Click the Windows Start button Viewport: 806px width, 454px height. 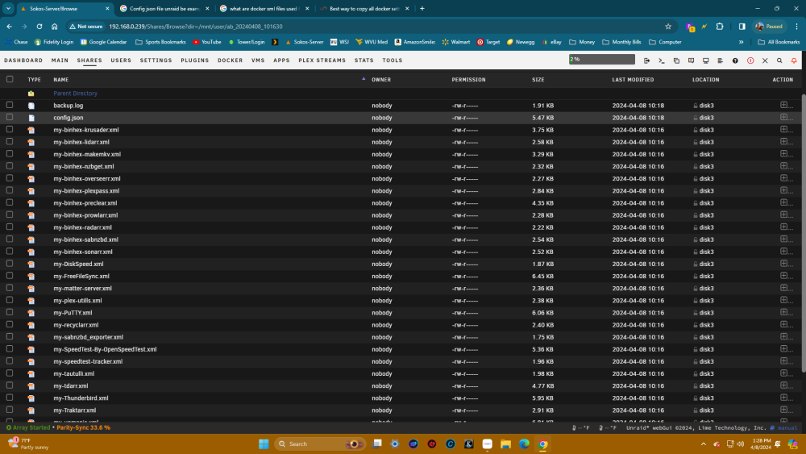coord(264,444)
